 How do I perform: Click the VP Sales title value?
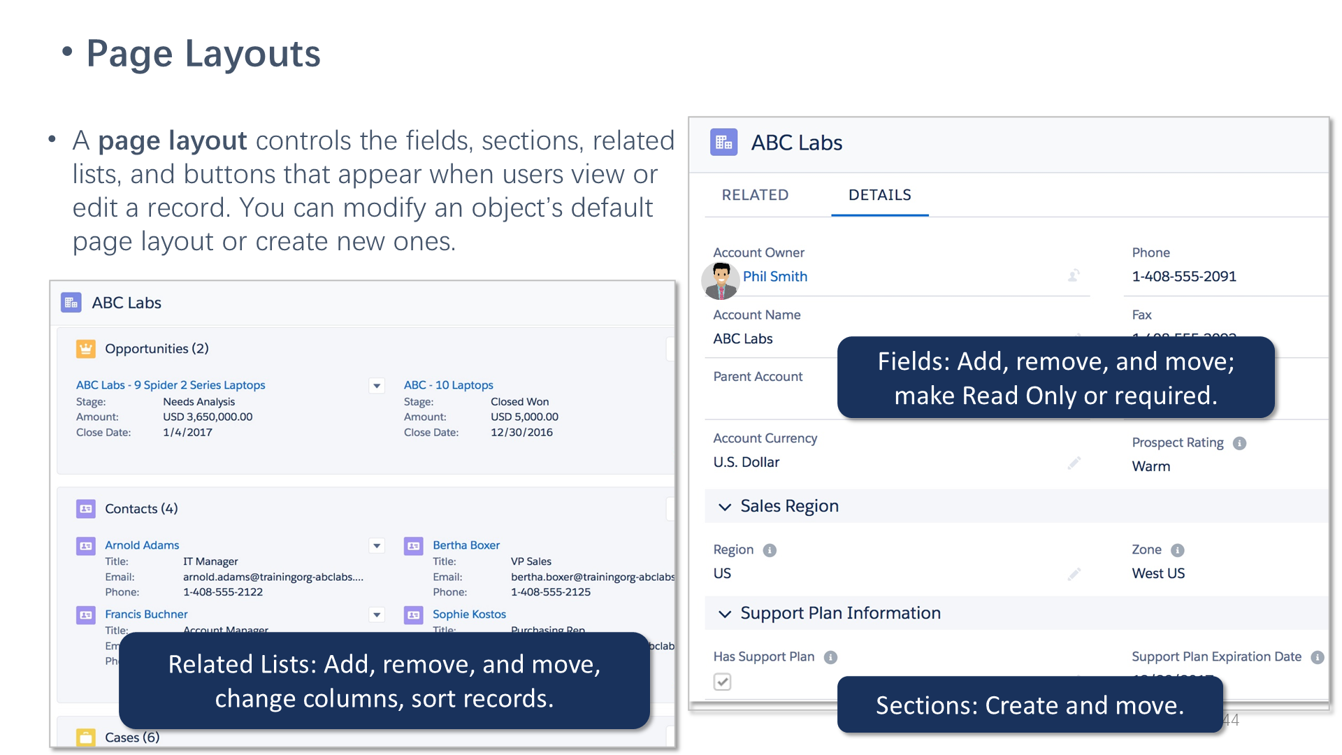[531, 562]
